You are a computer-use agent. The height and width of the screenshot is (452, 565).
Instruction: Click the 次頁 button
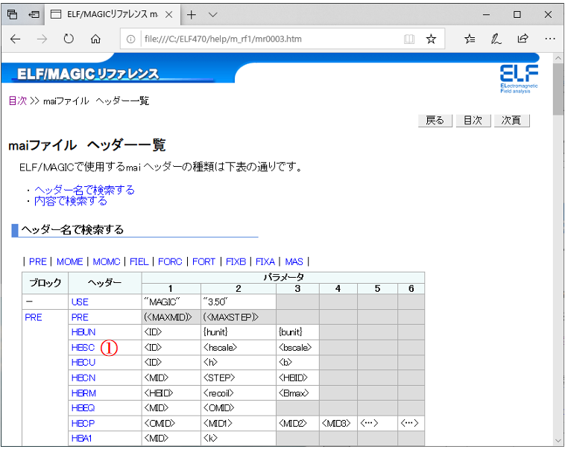(511, 120)
